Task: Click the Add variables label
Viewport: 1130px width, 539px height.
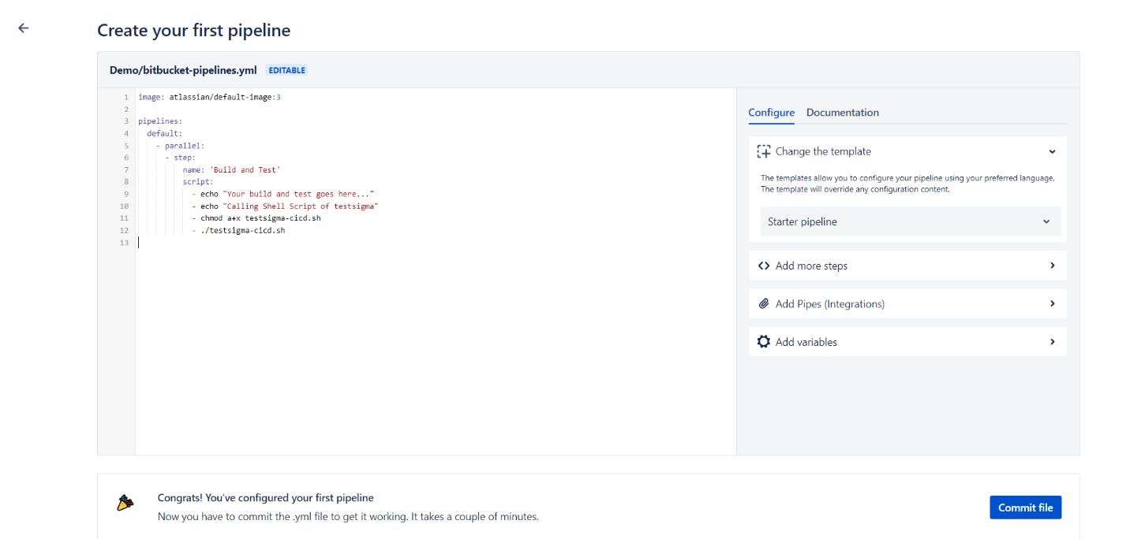Action: tap(806, 342)
